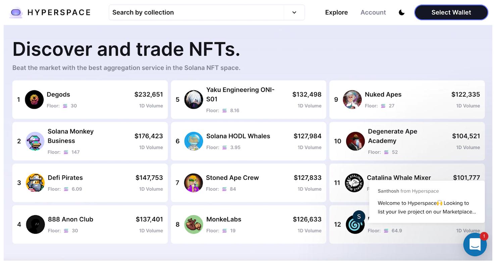Image resolution: width=495 pixels, height=263 pixels.
Task: Click the Degods collection avatar
Action: 34,99
